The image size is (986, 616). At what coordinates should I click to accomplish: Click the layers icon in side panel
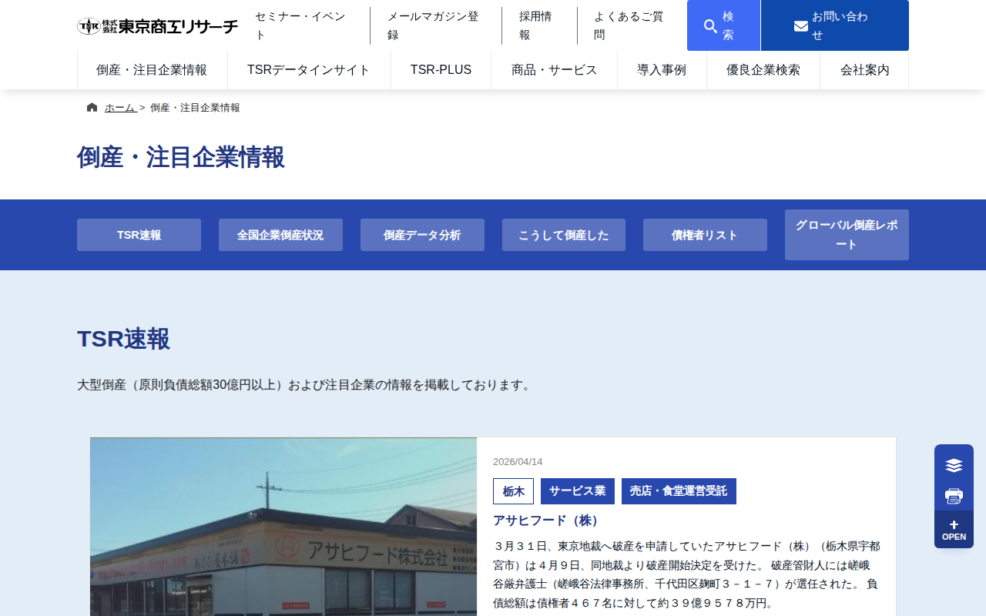coord(954,465)
